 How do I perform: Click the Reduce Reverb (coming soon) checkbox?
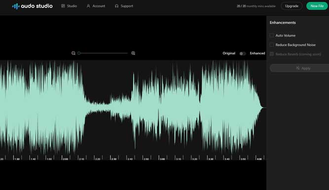pos(272,54)
